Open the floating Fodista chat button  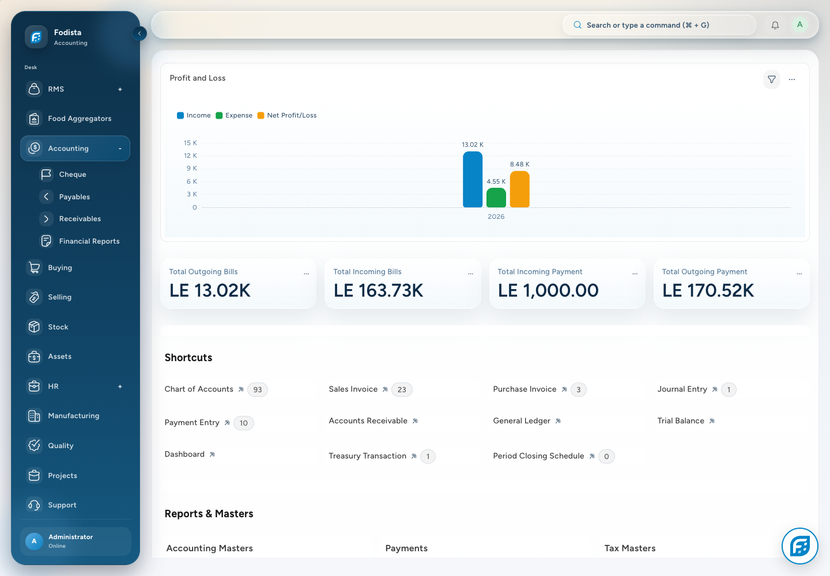pos(800,546)
